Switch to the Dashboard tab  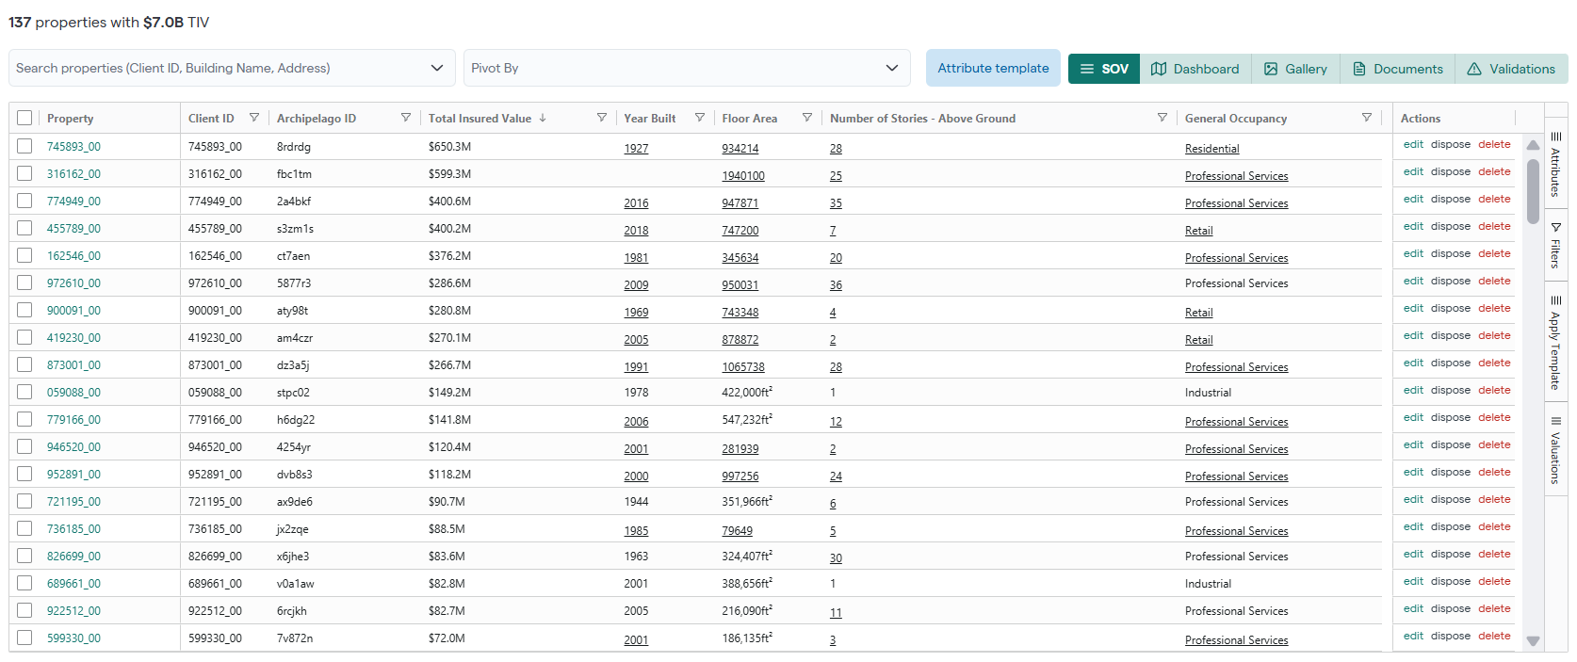(1195, 69)
